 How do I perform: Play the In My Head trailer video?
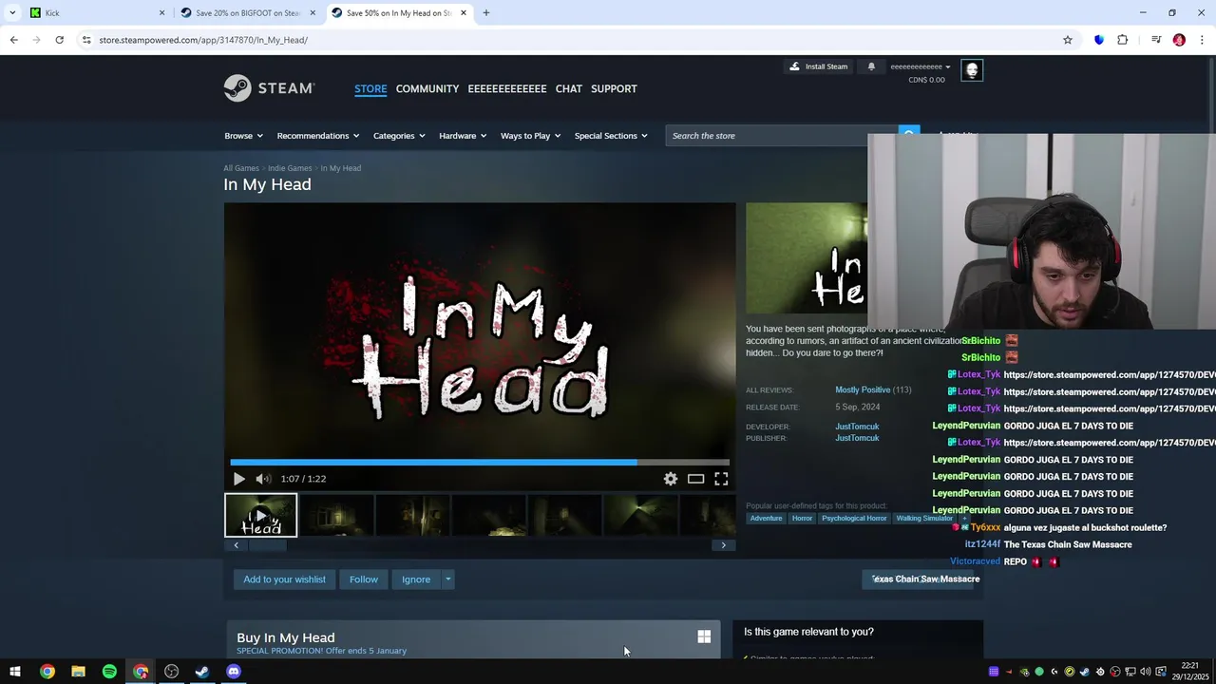tap(239, 479)
